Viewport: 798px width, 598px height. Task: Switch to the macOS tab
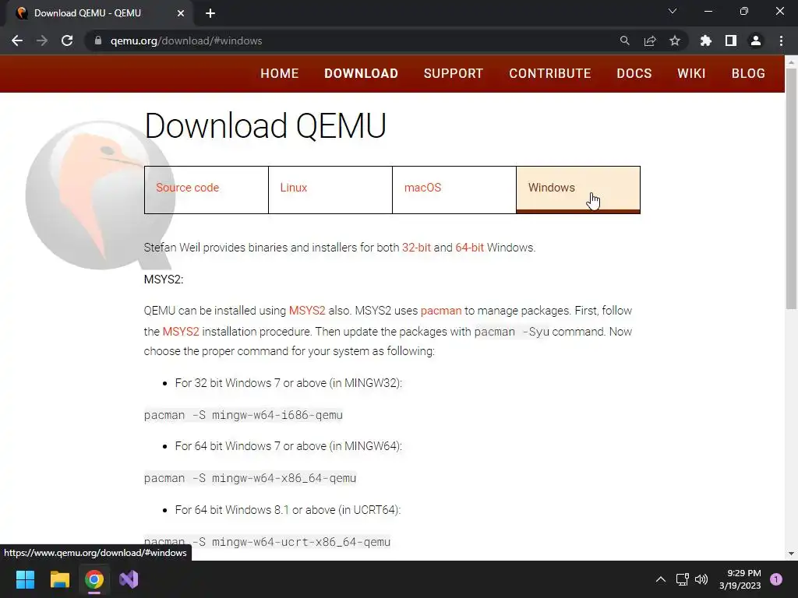click(x=454, y=190)
